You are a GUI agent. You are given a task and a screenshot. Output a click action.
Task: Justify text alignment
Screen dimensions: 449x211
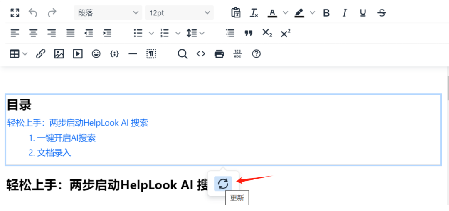coord(70,33)
